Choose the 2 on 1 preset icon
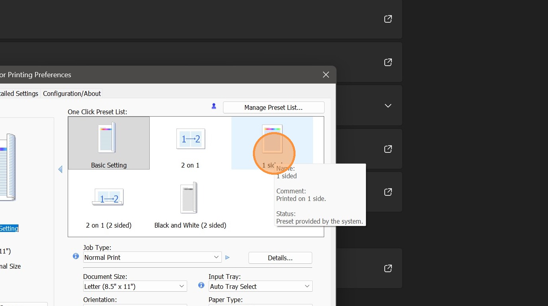The height and width of the screenshot is (306, 548). tap(190, 139)
